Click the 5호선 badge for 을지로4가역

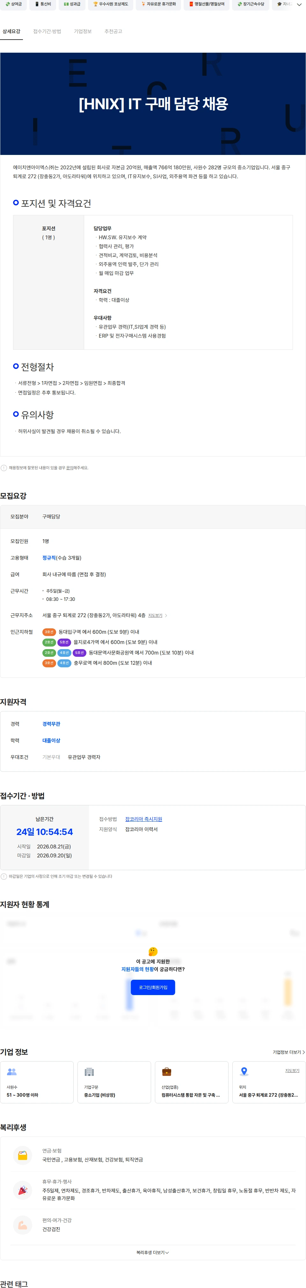(64, 642)
